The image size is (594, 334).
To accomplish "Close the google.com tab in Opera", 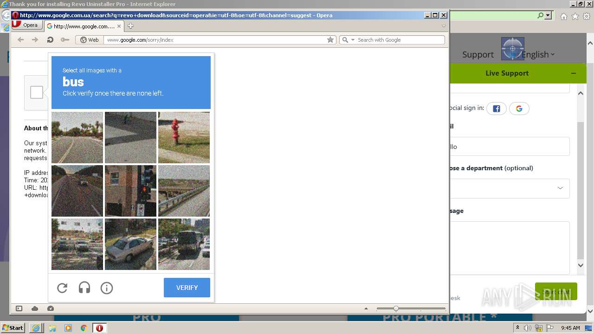I will 120,26.
